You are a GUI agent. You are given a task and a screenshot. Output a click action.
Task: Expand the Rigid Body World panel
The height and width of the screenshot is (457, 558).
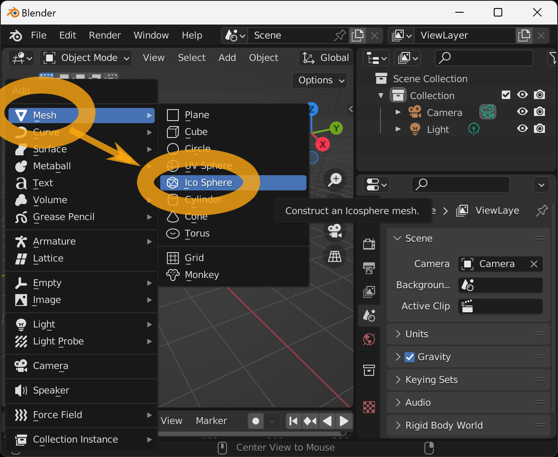pos(468,426)
